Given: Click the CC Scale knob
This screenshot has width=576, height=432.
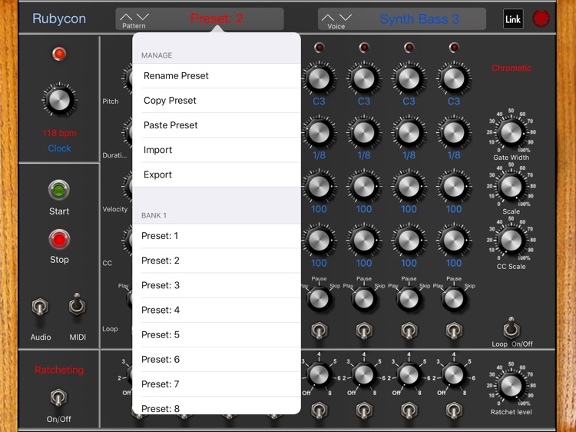Looking at the screenshot, I should (511, 241).
